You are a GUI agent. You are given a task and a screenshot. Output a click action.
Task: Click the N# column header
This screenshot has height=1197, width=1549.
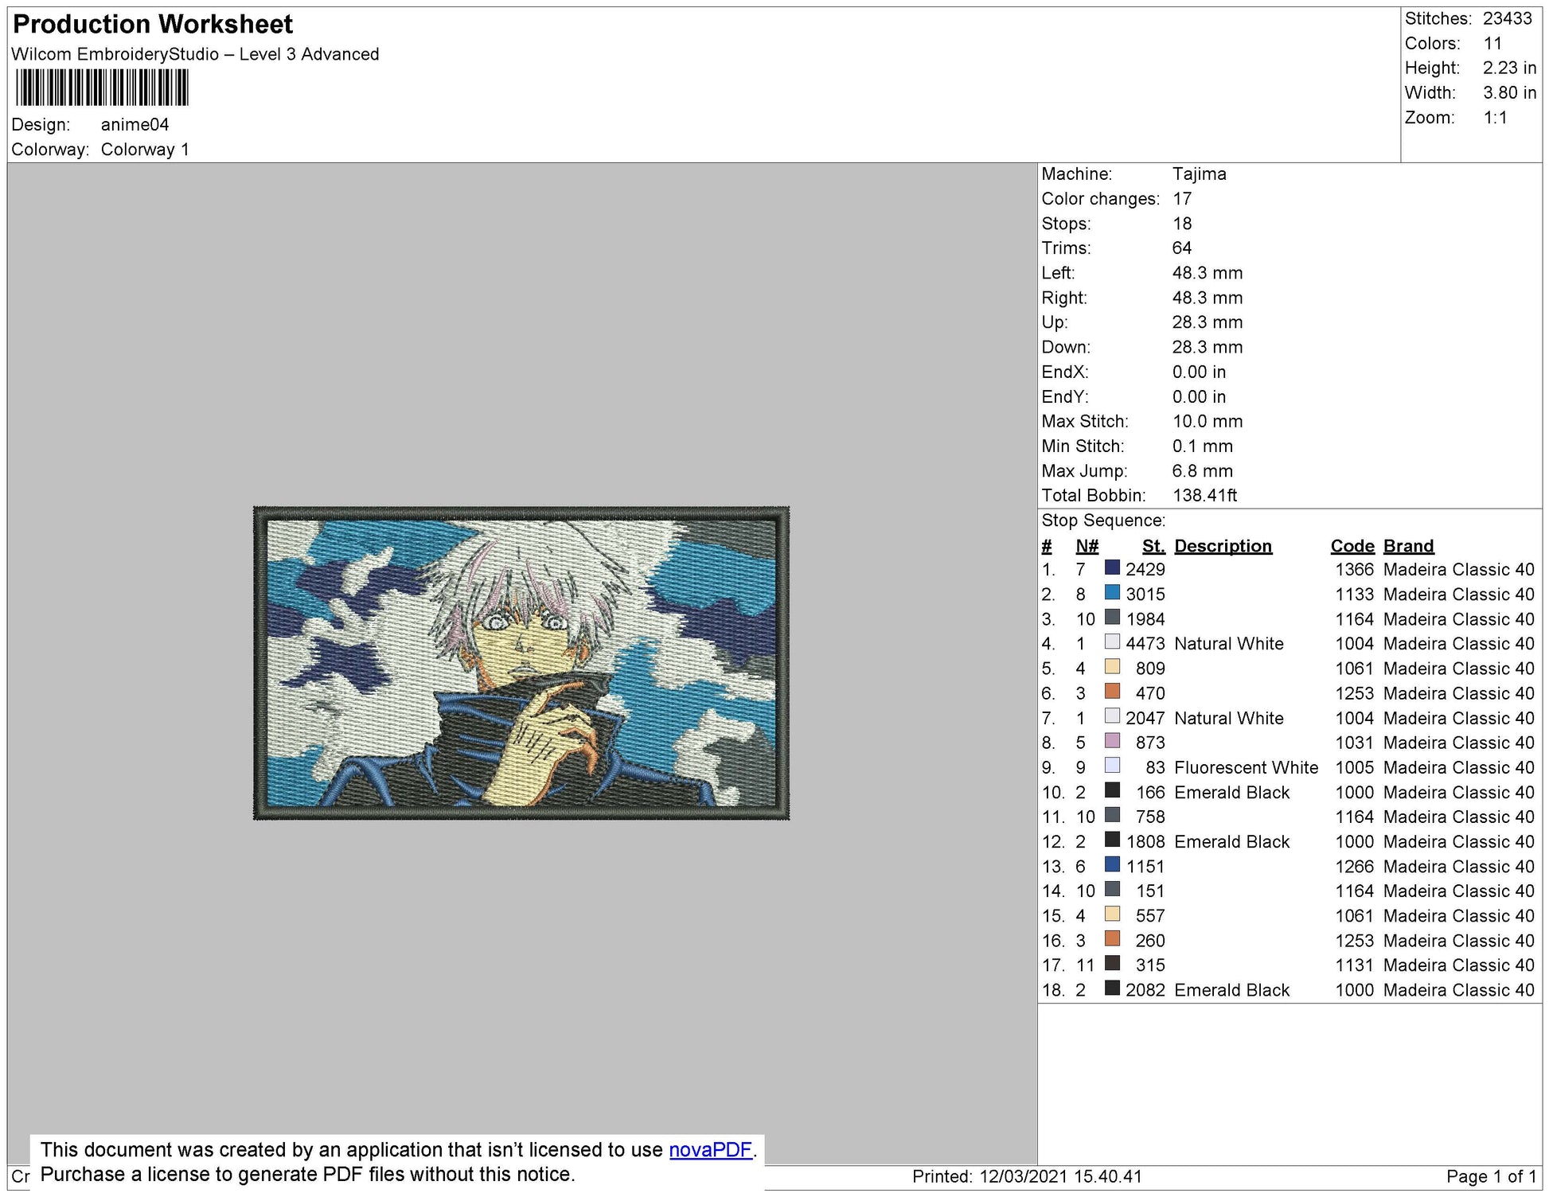click(1087, 546)
